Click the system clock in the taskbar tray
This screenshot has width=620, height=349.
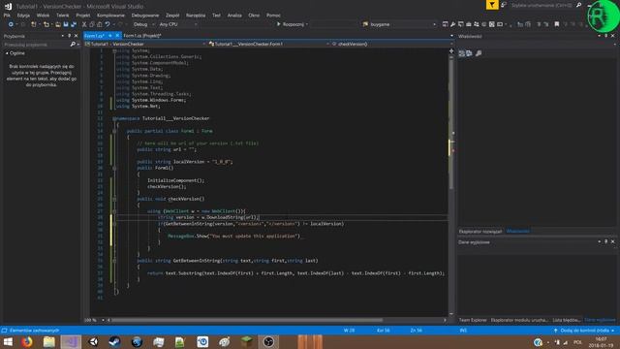[x=601, y=342]
